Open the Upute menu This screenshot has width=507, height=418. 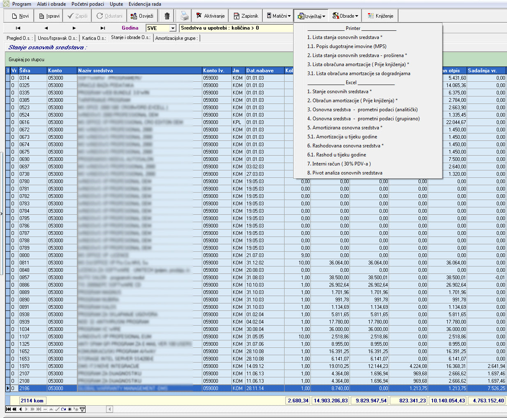[x=116, y=4]
